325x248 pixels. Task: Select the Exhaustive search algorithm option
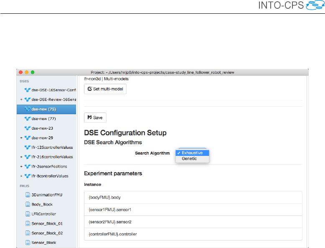click(192, 153)
